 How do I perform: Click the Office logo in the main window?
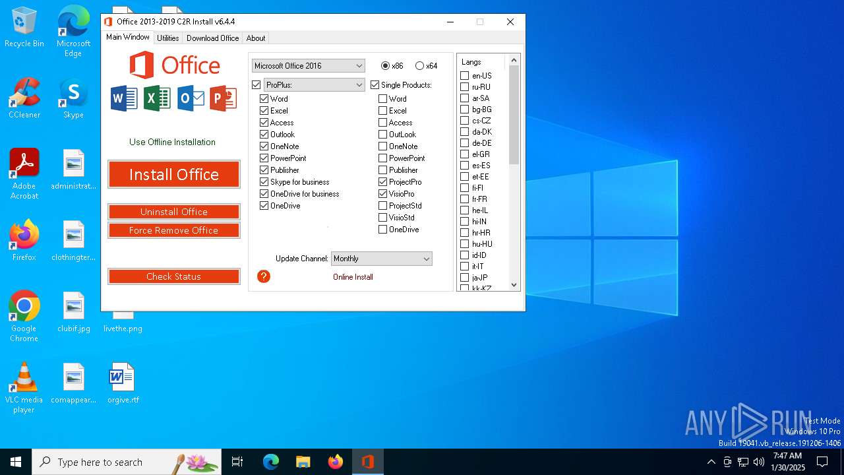click(x=174, y=65)
